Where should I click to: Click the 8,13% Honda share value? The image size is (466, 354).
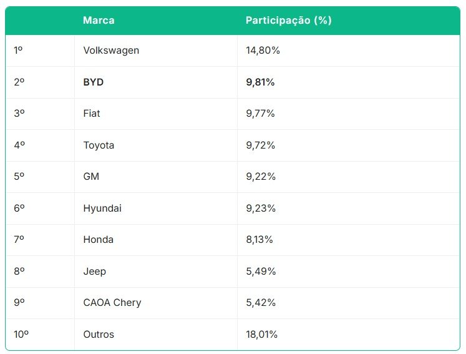click(x=259, y=240)
